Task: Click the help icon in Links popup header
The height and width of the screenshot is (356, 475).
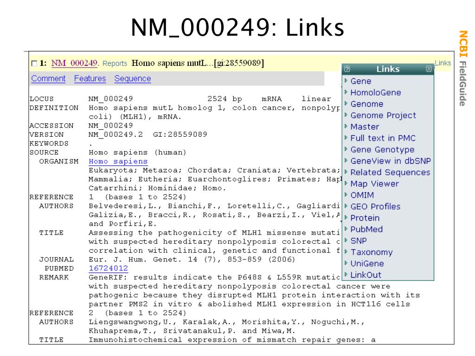Action: pos(347,69)
